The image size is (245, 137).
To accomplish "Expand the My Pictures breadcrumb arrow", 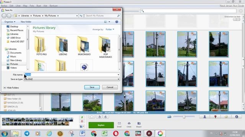I will [58, 16].
